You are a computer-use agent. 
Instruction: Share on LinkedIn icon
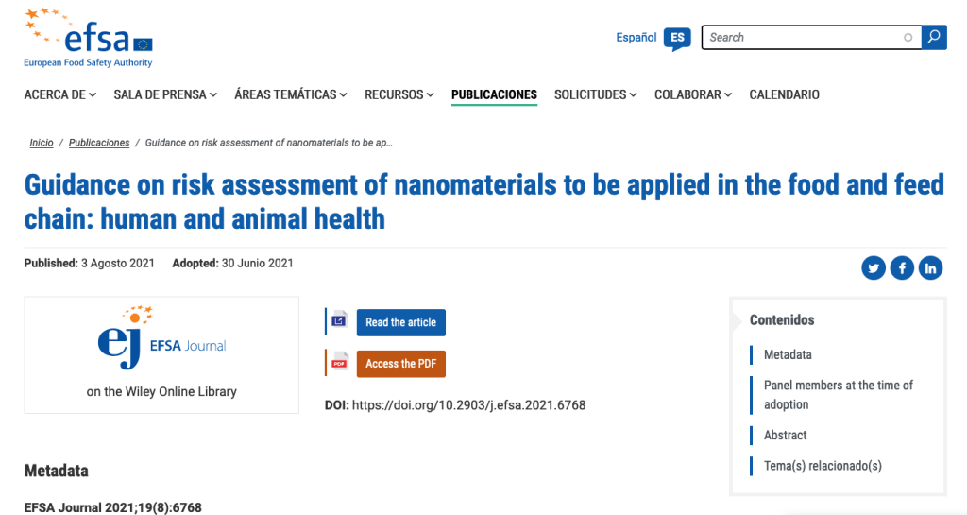[930, 268]
